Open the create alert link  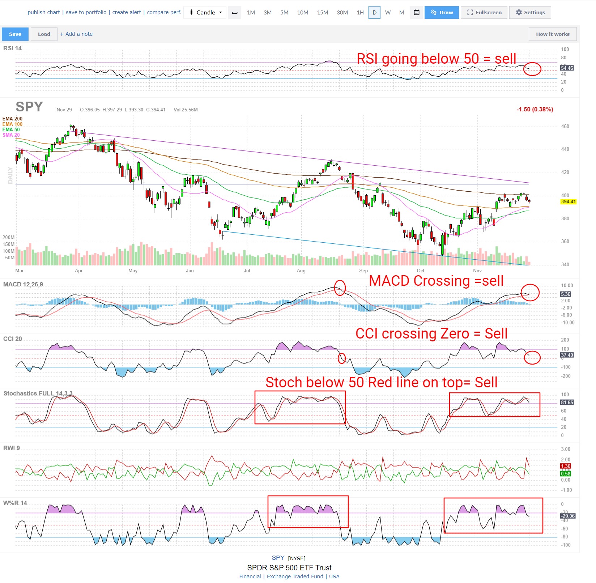click(127, 12)
